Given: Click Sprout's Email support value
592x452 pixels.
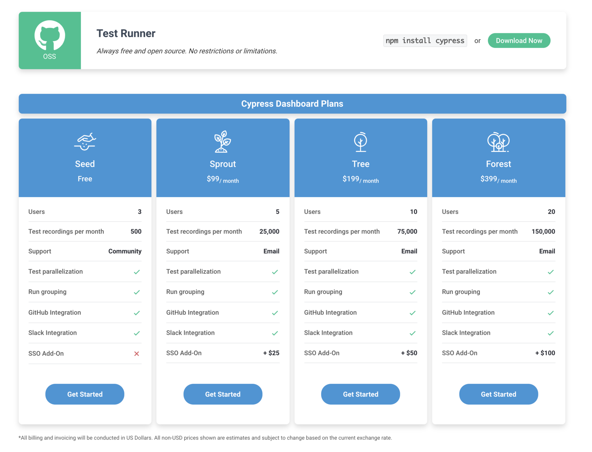Looking at the screenshot, I should tap(271, 251).
